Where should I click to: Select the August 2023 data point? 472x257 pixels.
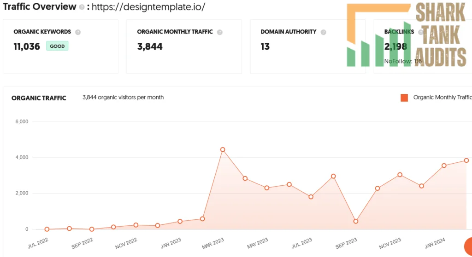pos(333,176)
